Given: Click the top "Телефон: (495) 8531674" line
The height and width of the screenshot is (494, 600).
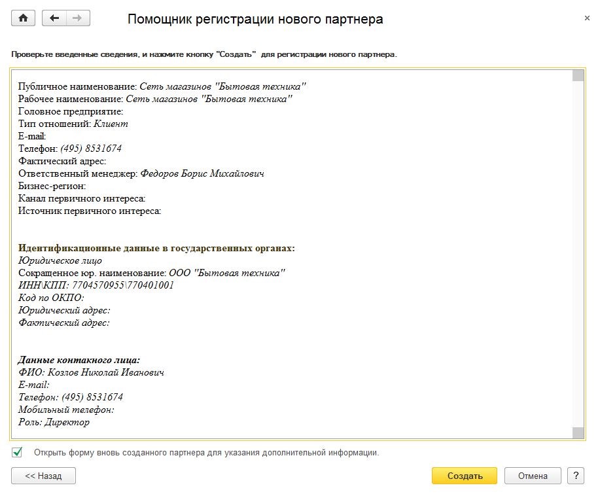Looking at the screenshot, I should [x=70, y=149].
